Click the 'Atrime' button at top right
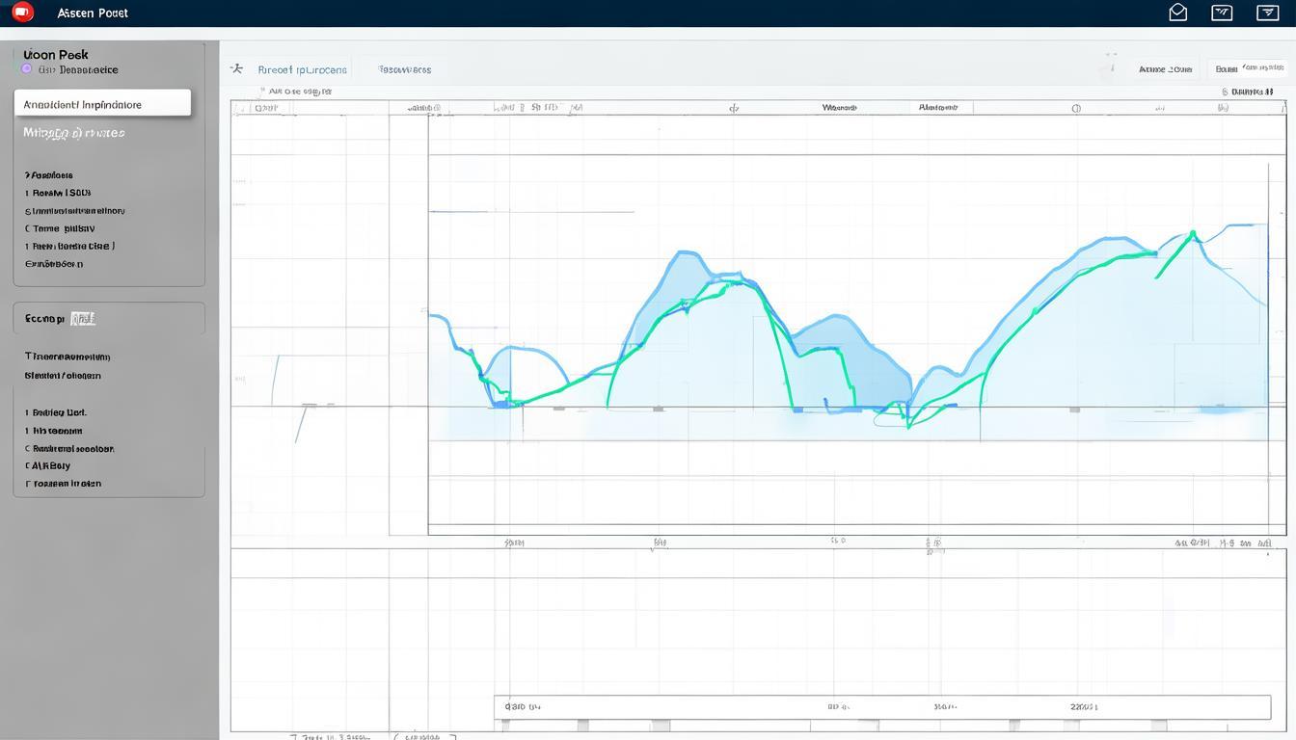Viewport: 1296px width, 740px height. pos(1165,69)
